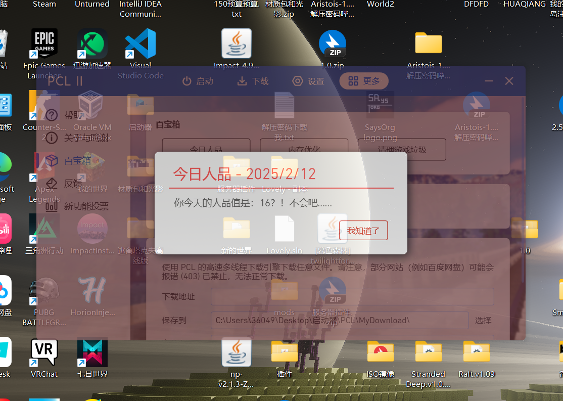
Task: Dismiss the dialog with 我知道了 button
Action: (x=363, y=230)
